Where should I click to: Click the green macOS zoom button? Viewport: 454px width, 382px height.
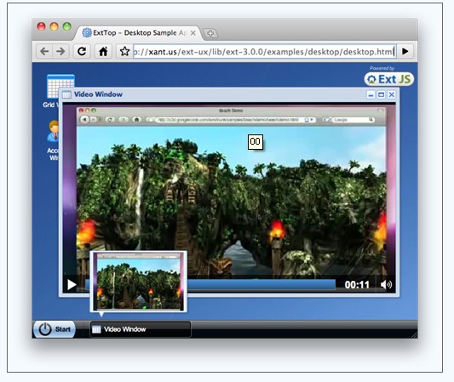pos(67,26)
